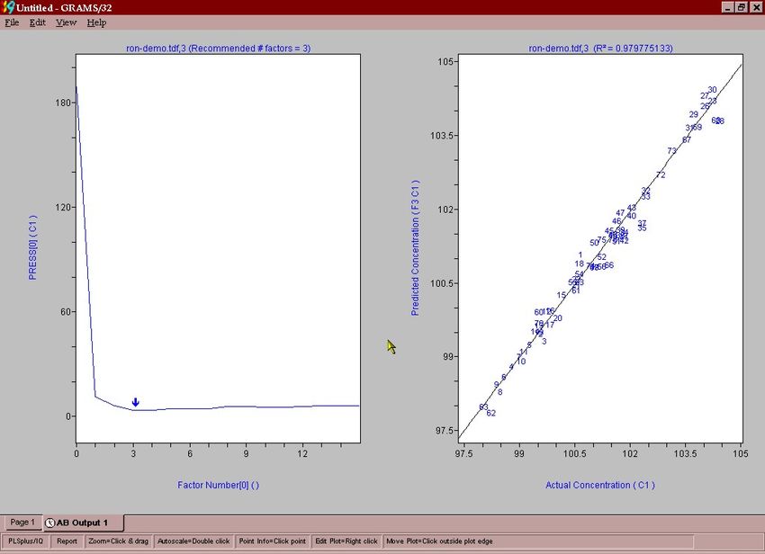Click data point 52 in scatter plot
Image resolution: width=765 pixels, height=554 pixels.
coord(601,257)
